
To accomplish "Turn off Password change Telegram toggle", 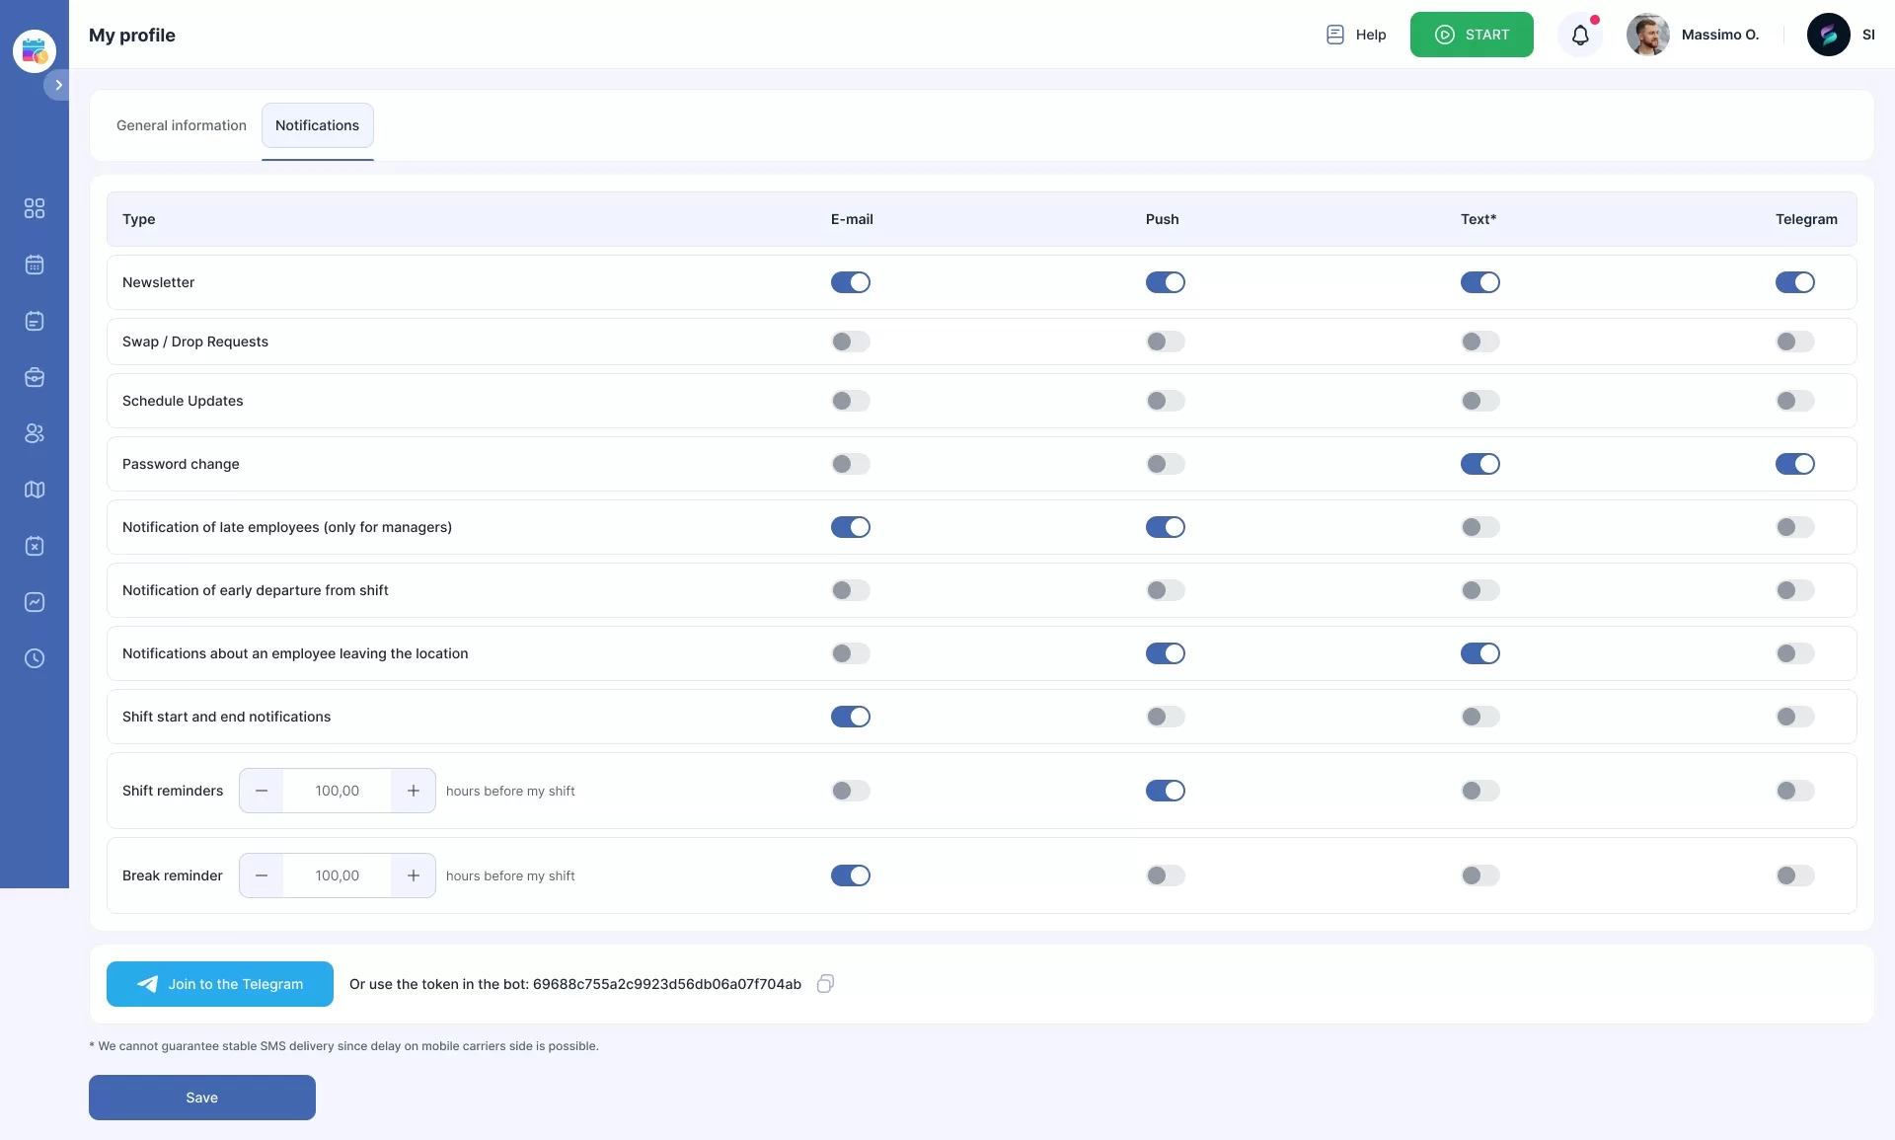I will (1794, 464).
